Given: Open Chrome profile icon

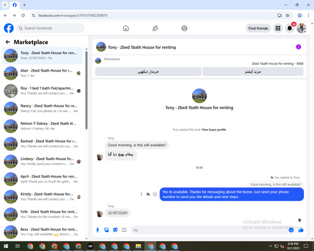Looking at the screenshot, I should 300,16.
